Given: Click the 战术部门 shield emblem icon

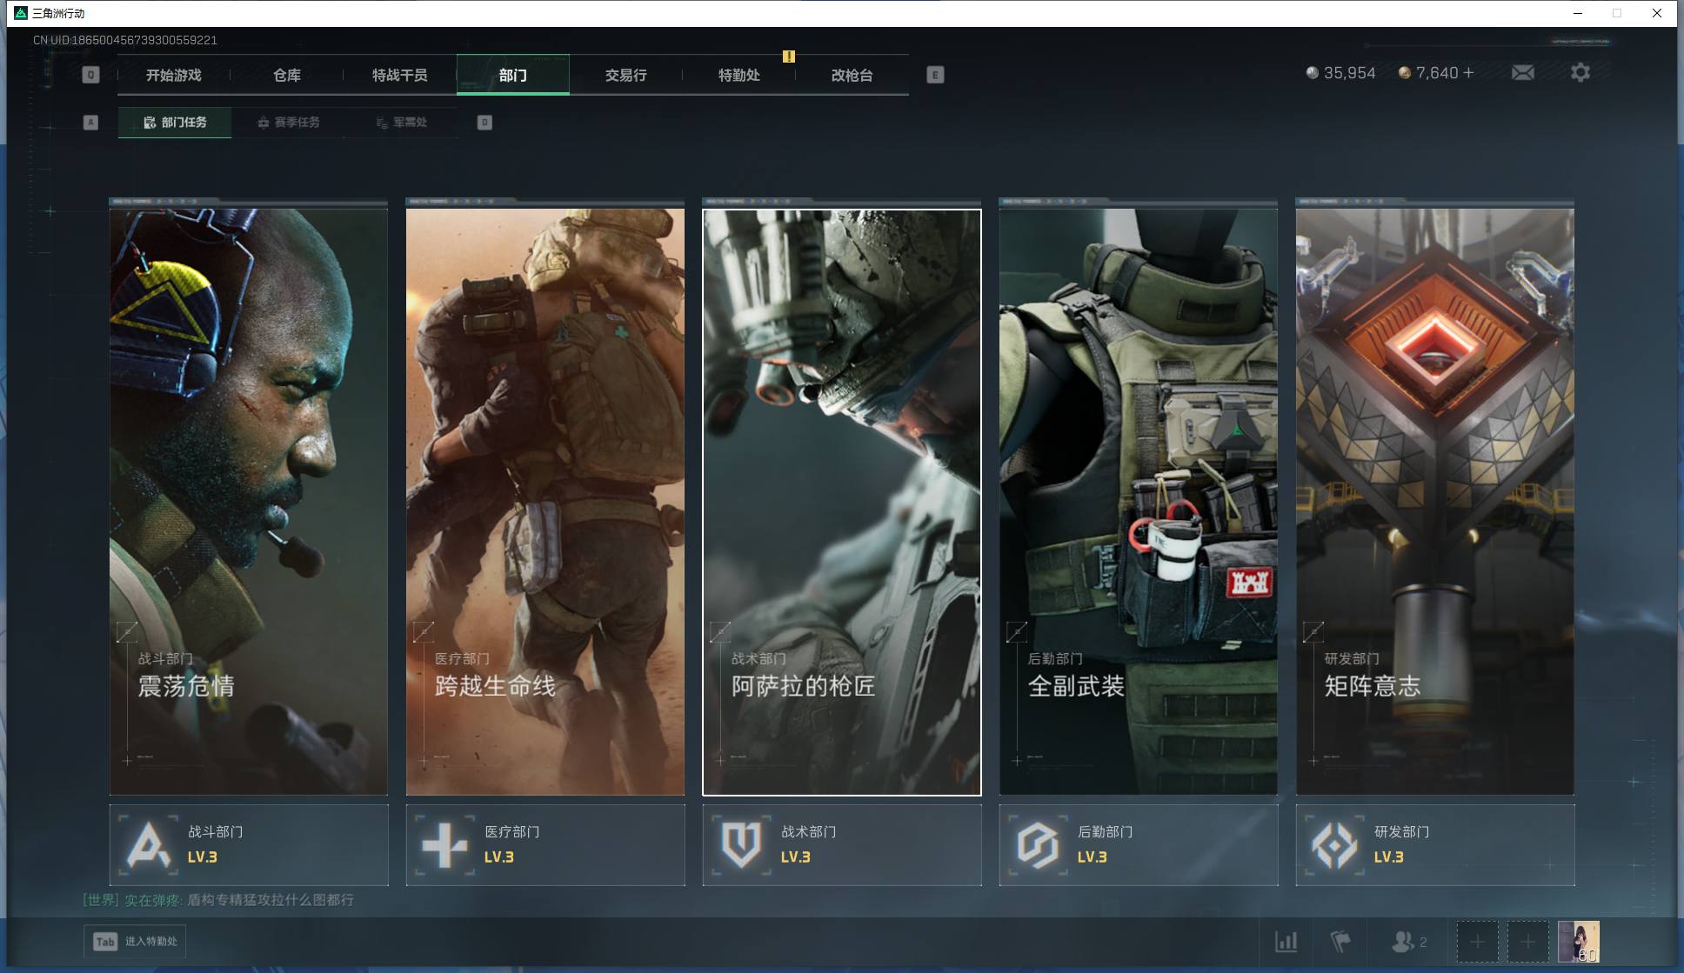Looking at the screenshot, I should (x=741, y=844).
